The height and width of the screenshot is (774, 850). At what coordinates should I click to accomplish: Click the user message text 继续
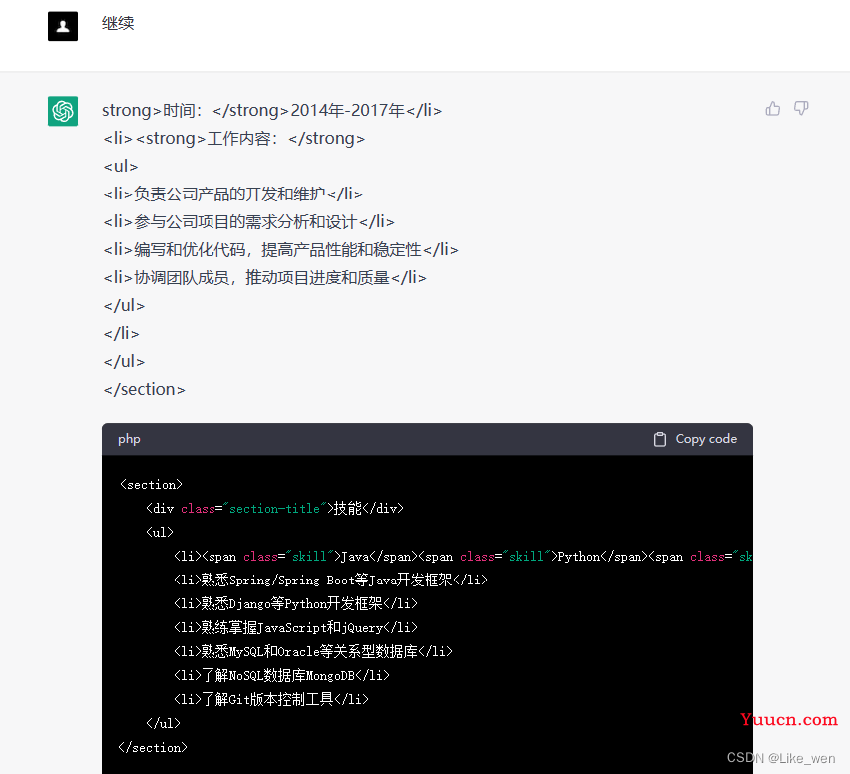118,23
